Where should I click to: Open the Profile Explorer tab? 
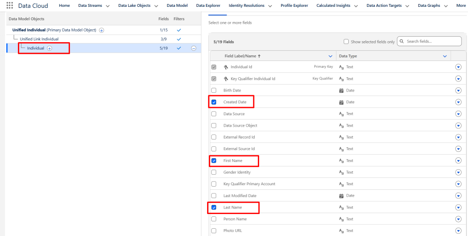click(x=294, y=5)
